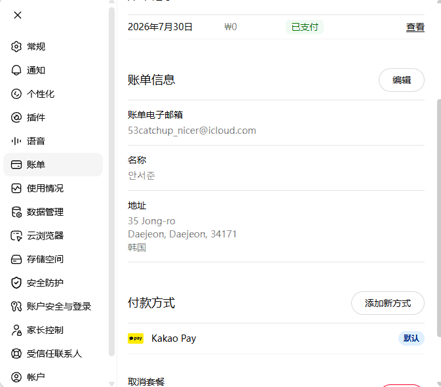Image resolution: width=441 pixels, height=387 pixels.
Task: Open 云浏览器 cloud browser icon
Action: point(16,235)
